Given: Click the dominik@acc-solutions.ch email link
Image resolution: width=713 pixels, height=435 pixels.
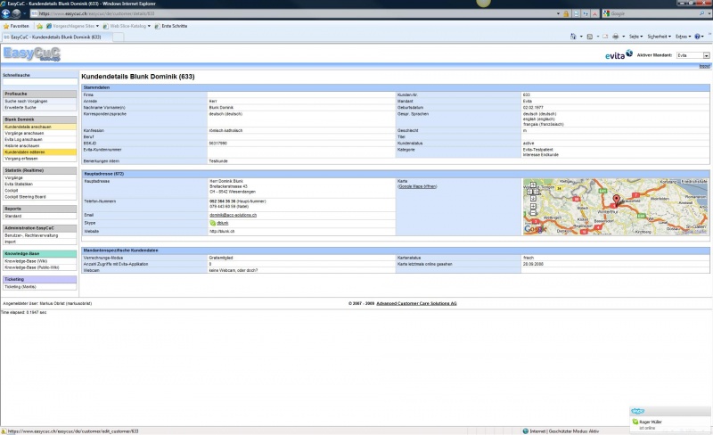Looking at the screenshot, I should coord(233,215).
